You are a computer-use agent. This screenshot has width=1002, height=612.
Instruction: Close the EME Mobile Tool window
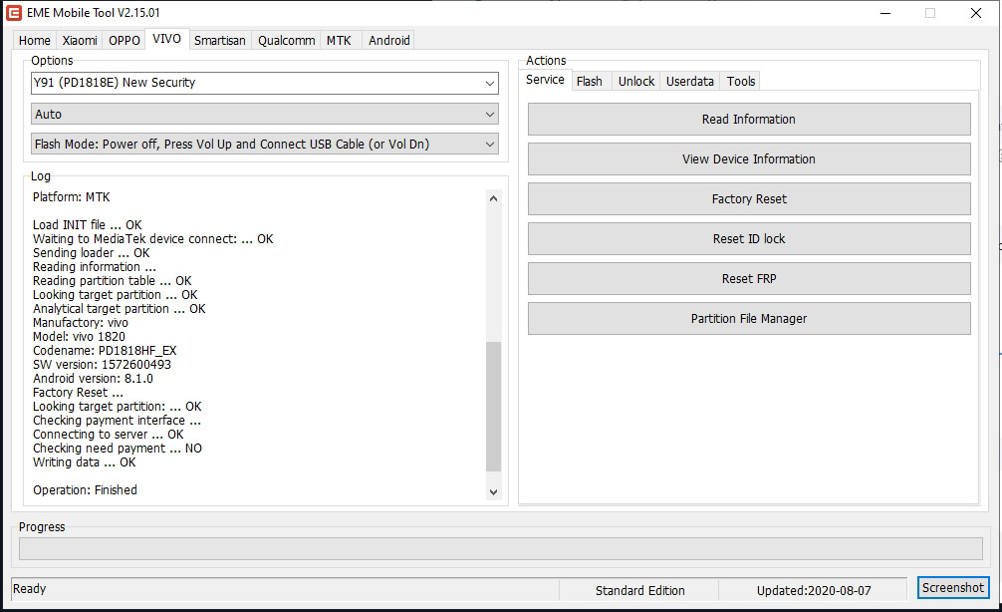point(976,13)
